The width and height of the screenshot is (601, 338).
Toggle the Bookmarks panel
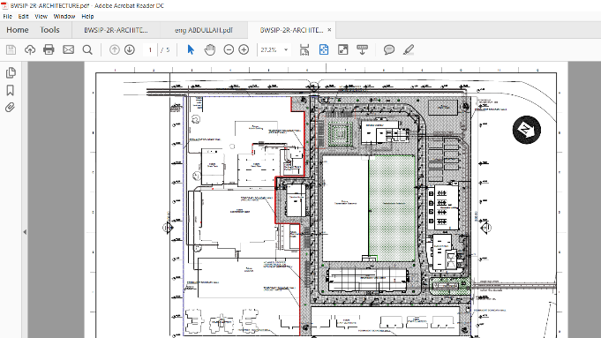[11, 90]
